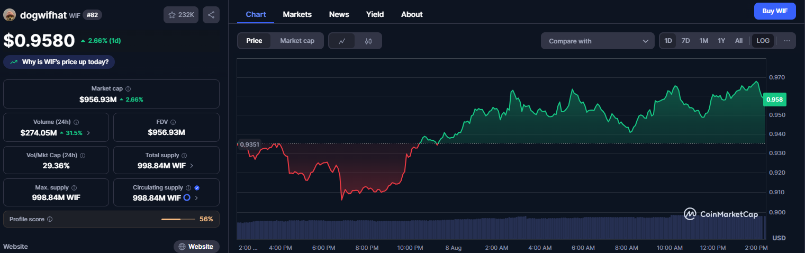
Task: Click the verified circulating supply badge
Action: point(197,188)
